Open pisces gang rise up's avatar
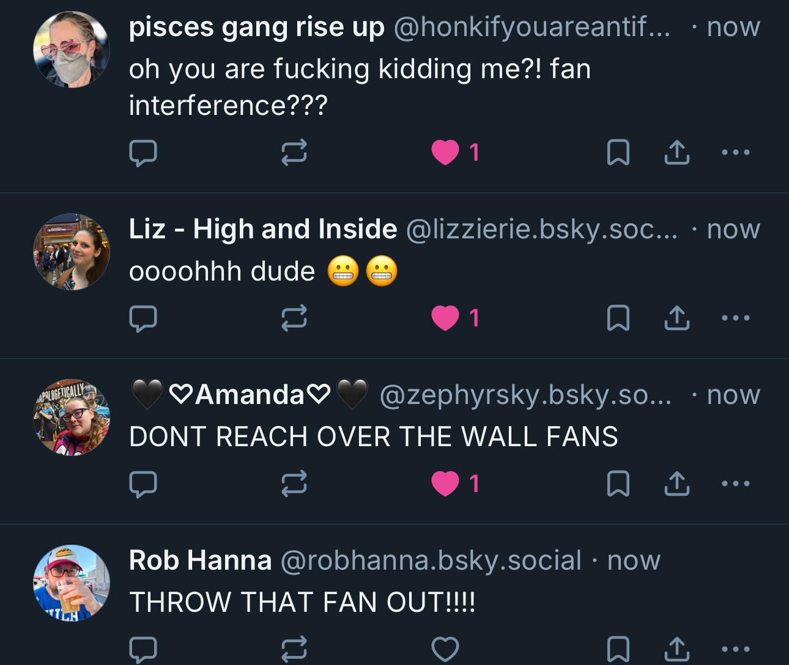 [72, 50]
